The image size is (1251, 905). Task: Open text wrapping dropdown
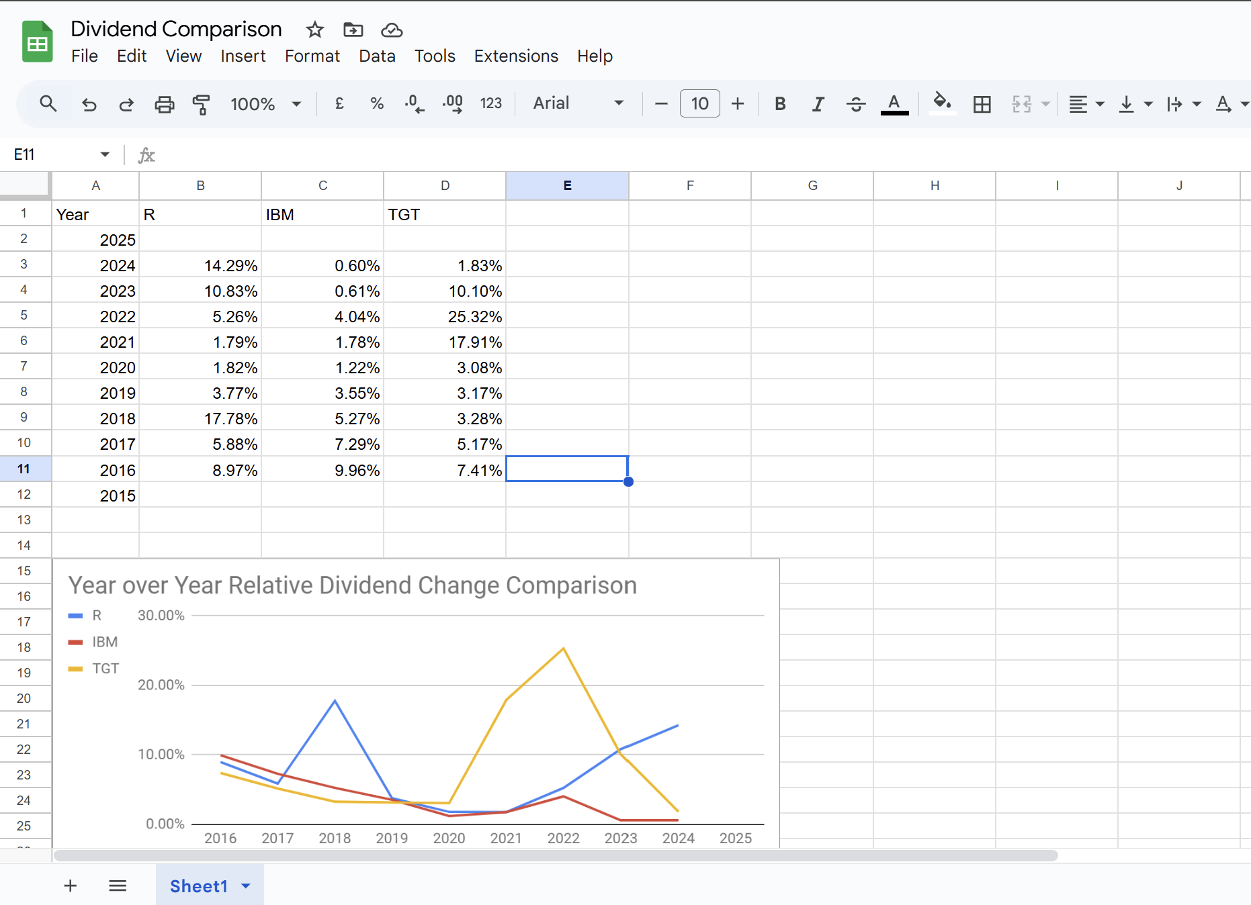[1183, 104]
